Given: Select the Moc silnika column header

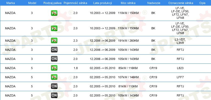Looking at the screenshot, I should pyautogui.click(x=128, y=3).
